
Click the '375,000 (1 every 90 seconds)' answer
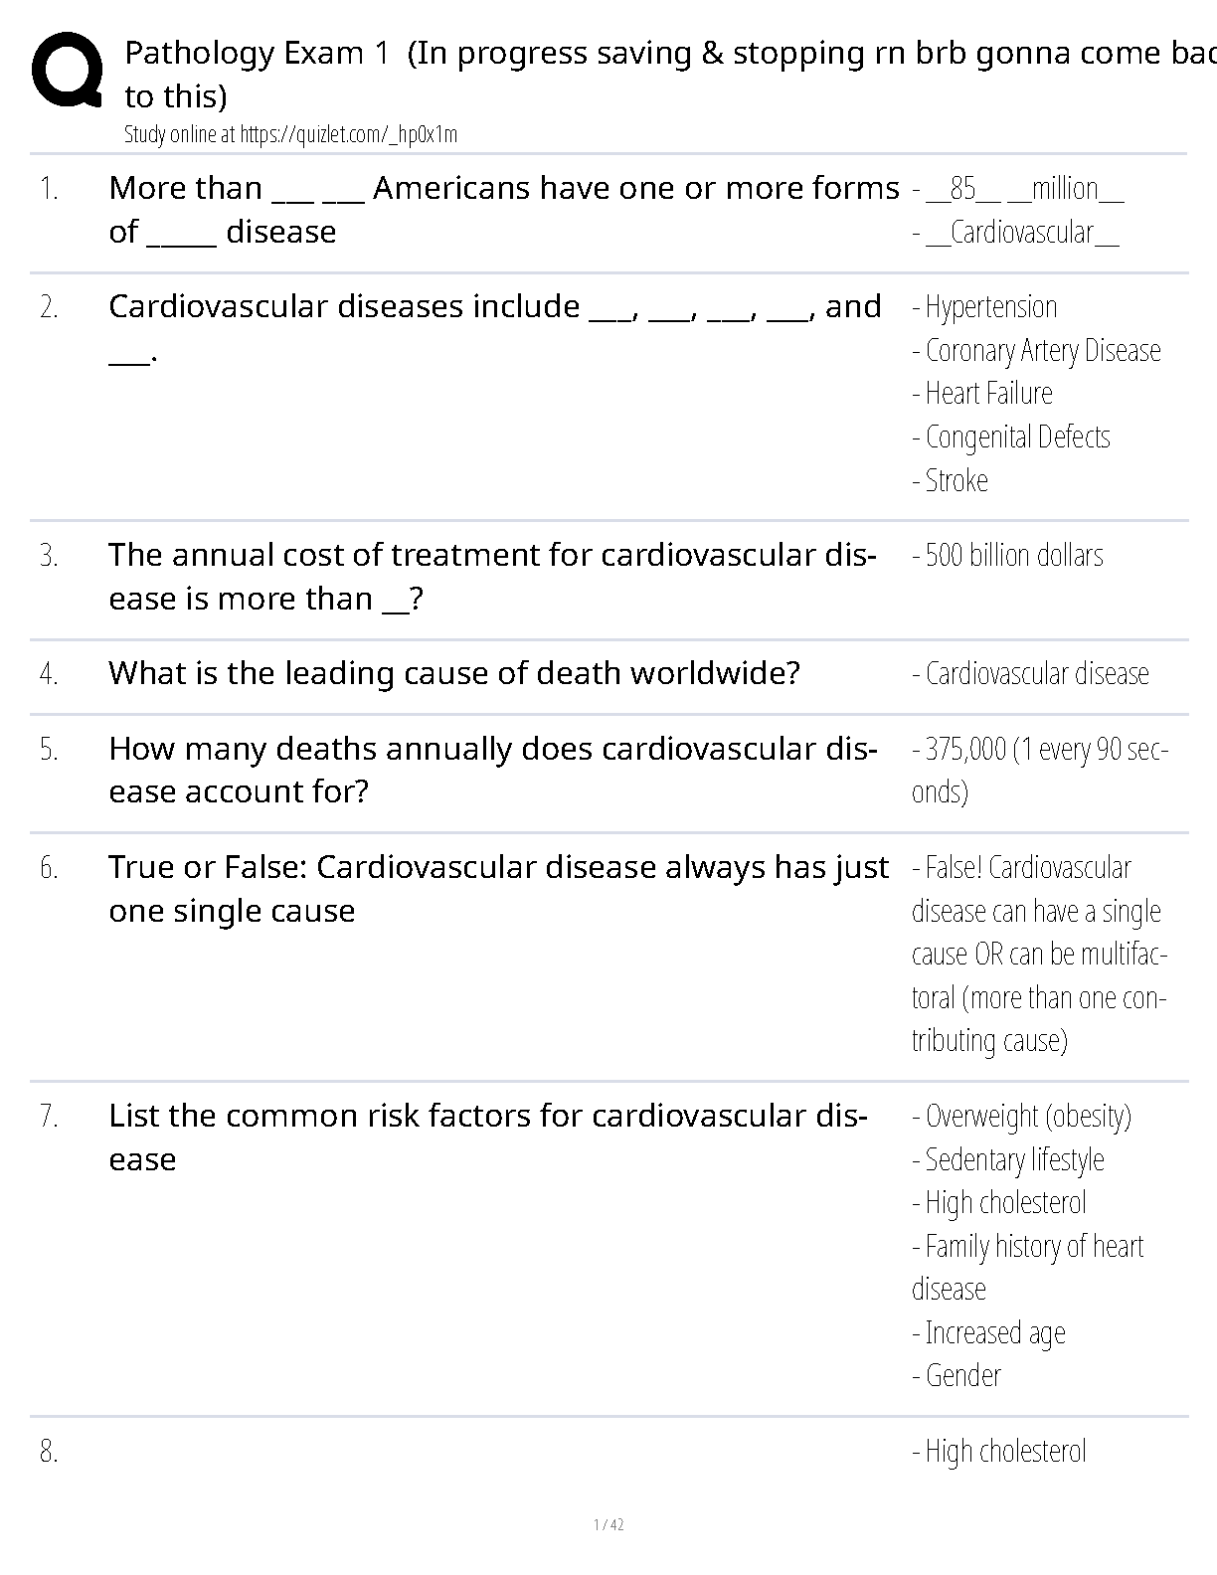1040,771
